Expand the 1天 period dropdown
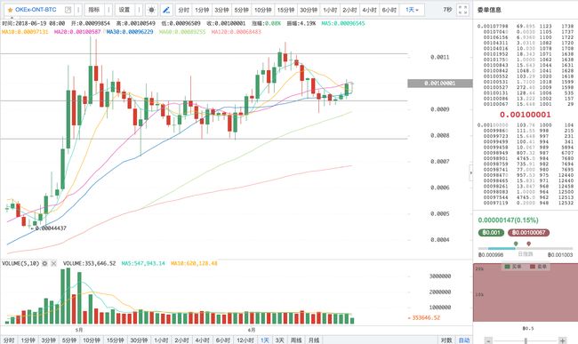Image resolution: width=578 pixels, height=344 pixels. (412, 10)
